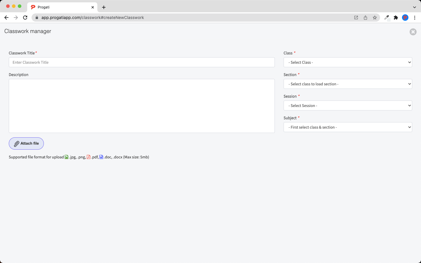Minimize the browser window yellow button
The height and width of the screenshot is (263, 421).
click(14, 6)
